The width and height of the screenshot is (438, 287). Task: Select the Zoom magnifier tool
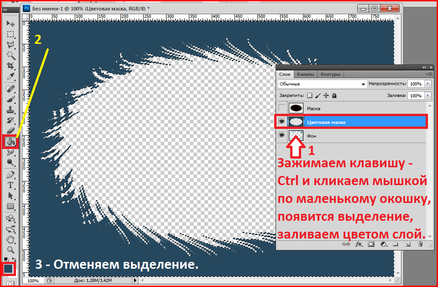click(10, 250)
